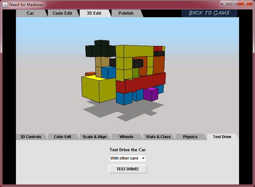This screenshot has height=187, width=255.
Task: Switch to the Code Edit tab
Action: (63, 13)
